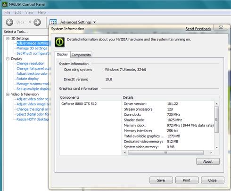Click the Memory clock 972 MHz value
The height and width of the screenshot is (191, 231).
(x=190, y=126)
